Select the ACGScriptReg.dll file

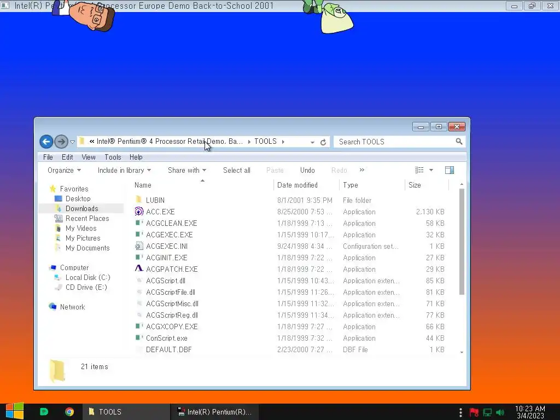tap(172, 315)
